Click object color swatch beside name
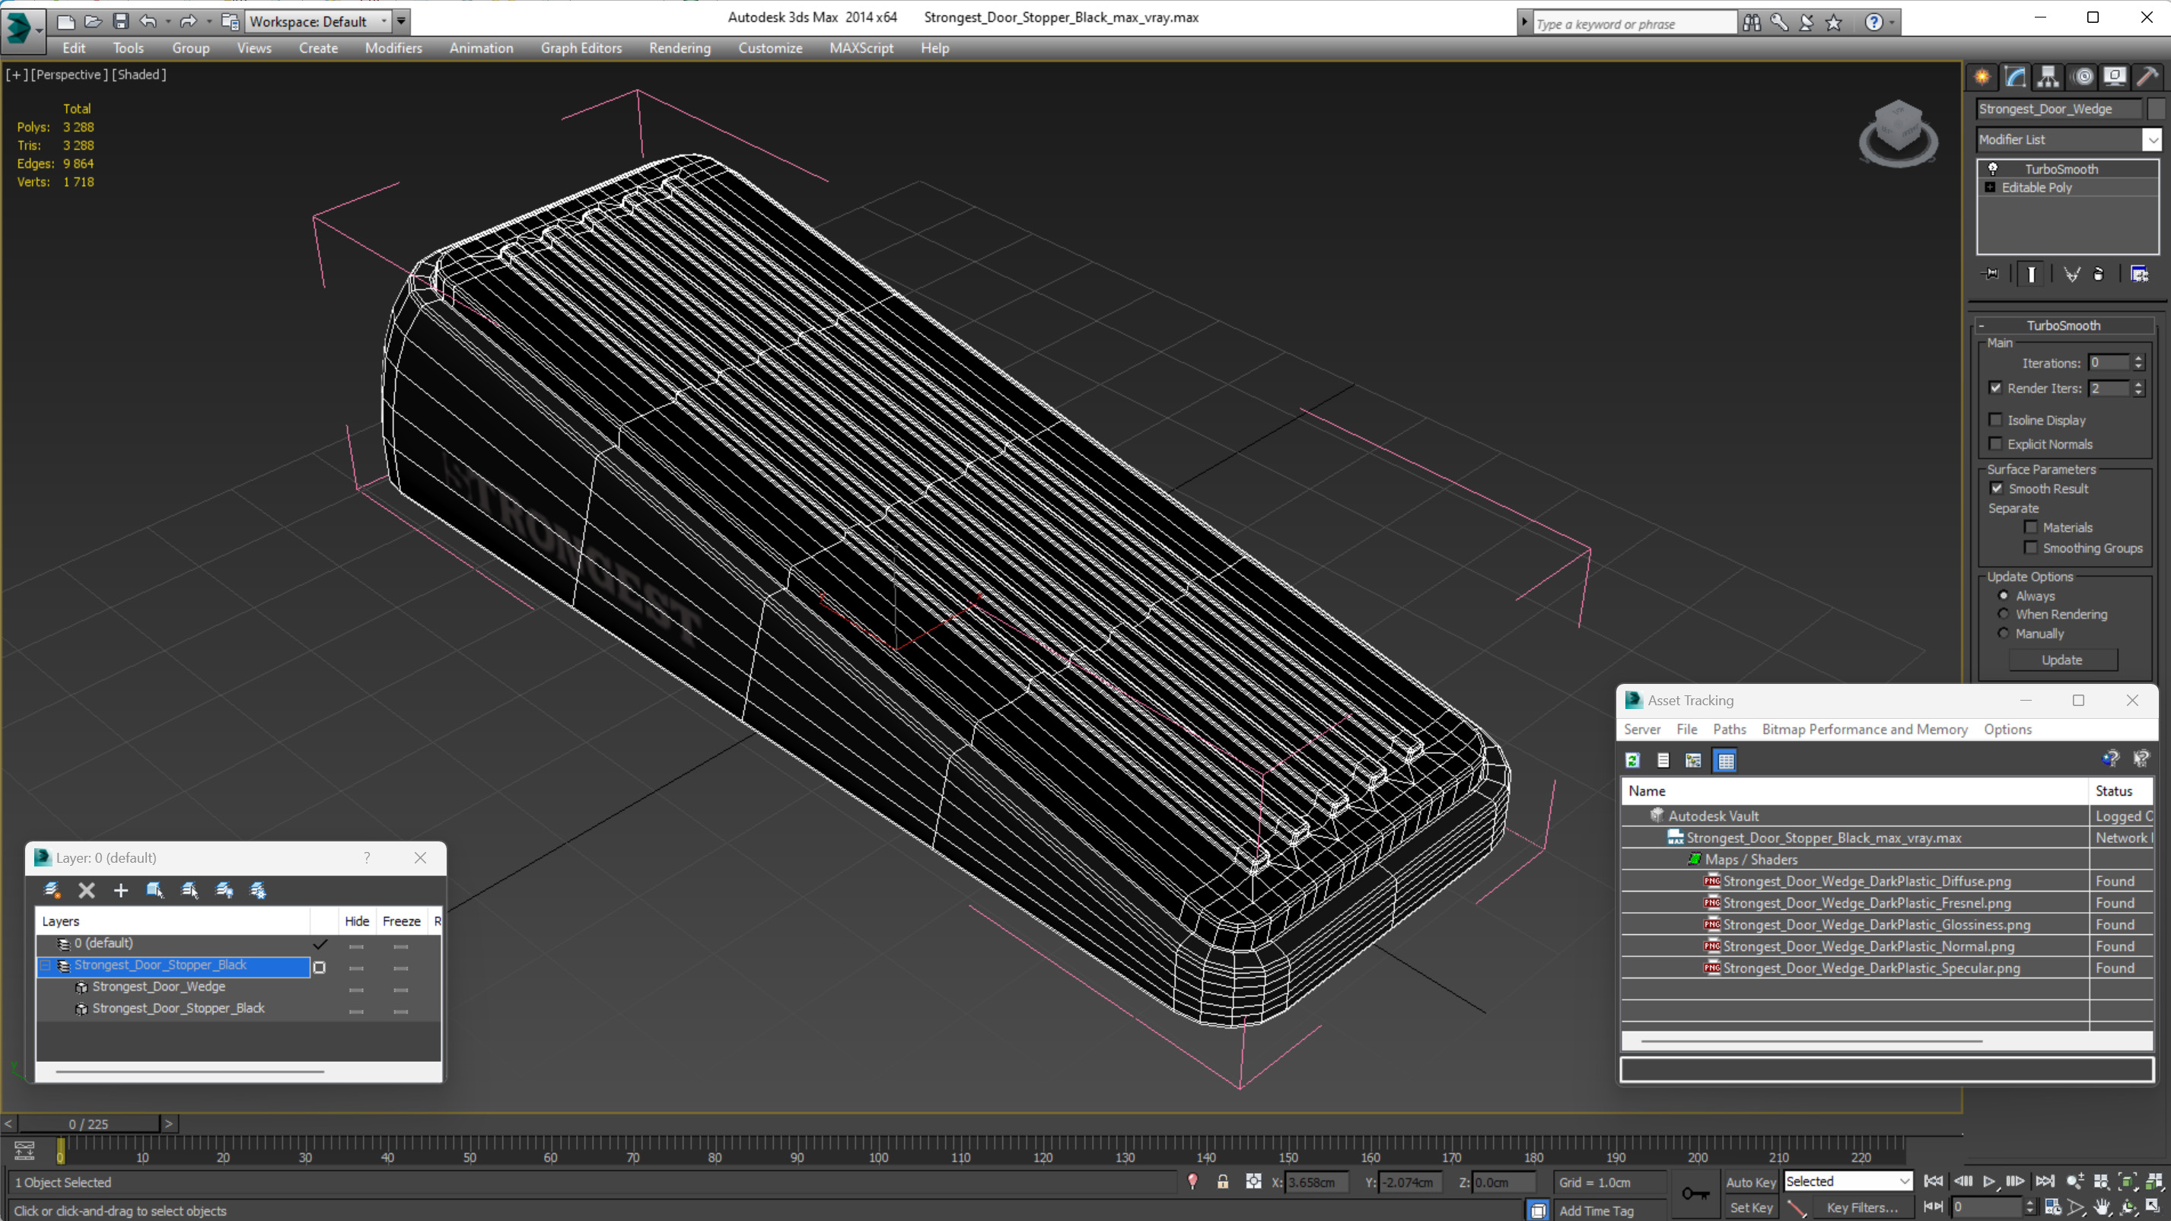 (x=2156, y=109)
